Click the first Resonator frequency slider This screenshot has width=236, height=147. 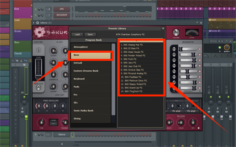pyautogui.click(x=188, y=49)
